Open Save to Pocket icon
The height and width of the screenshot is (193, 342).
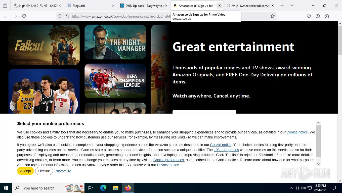[309, 16]
